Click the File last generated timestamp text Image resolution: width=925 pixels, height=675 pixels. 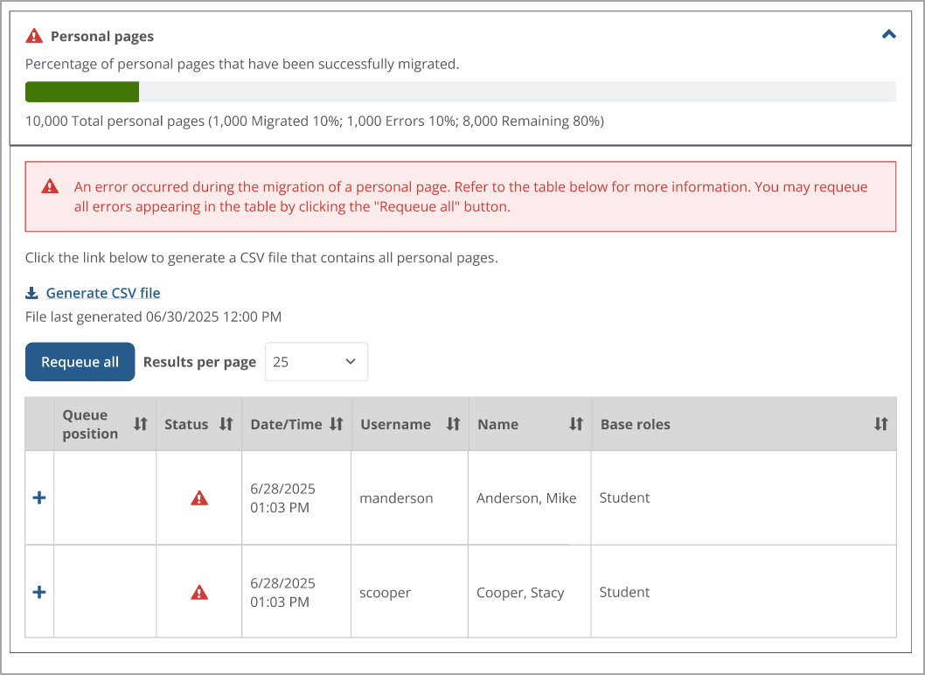click(153, 317)
